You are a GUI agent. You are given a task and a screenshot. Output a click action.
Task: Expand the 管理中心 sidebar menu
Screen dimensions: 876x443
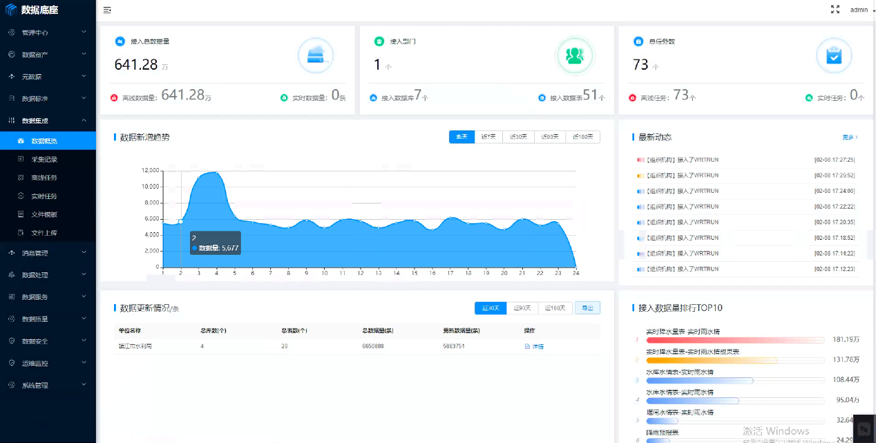[47, 32]
